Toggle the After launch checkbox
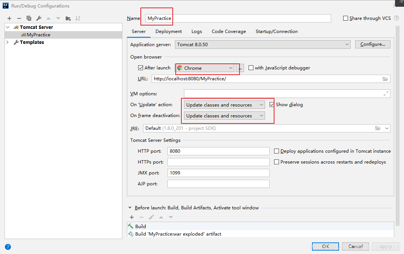 (140, 68)
